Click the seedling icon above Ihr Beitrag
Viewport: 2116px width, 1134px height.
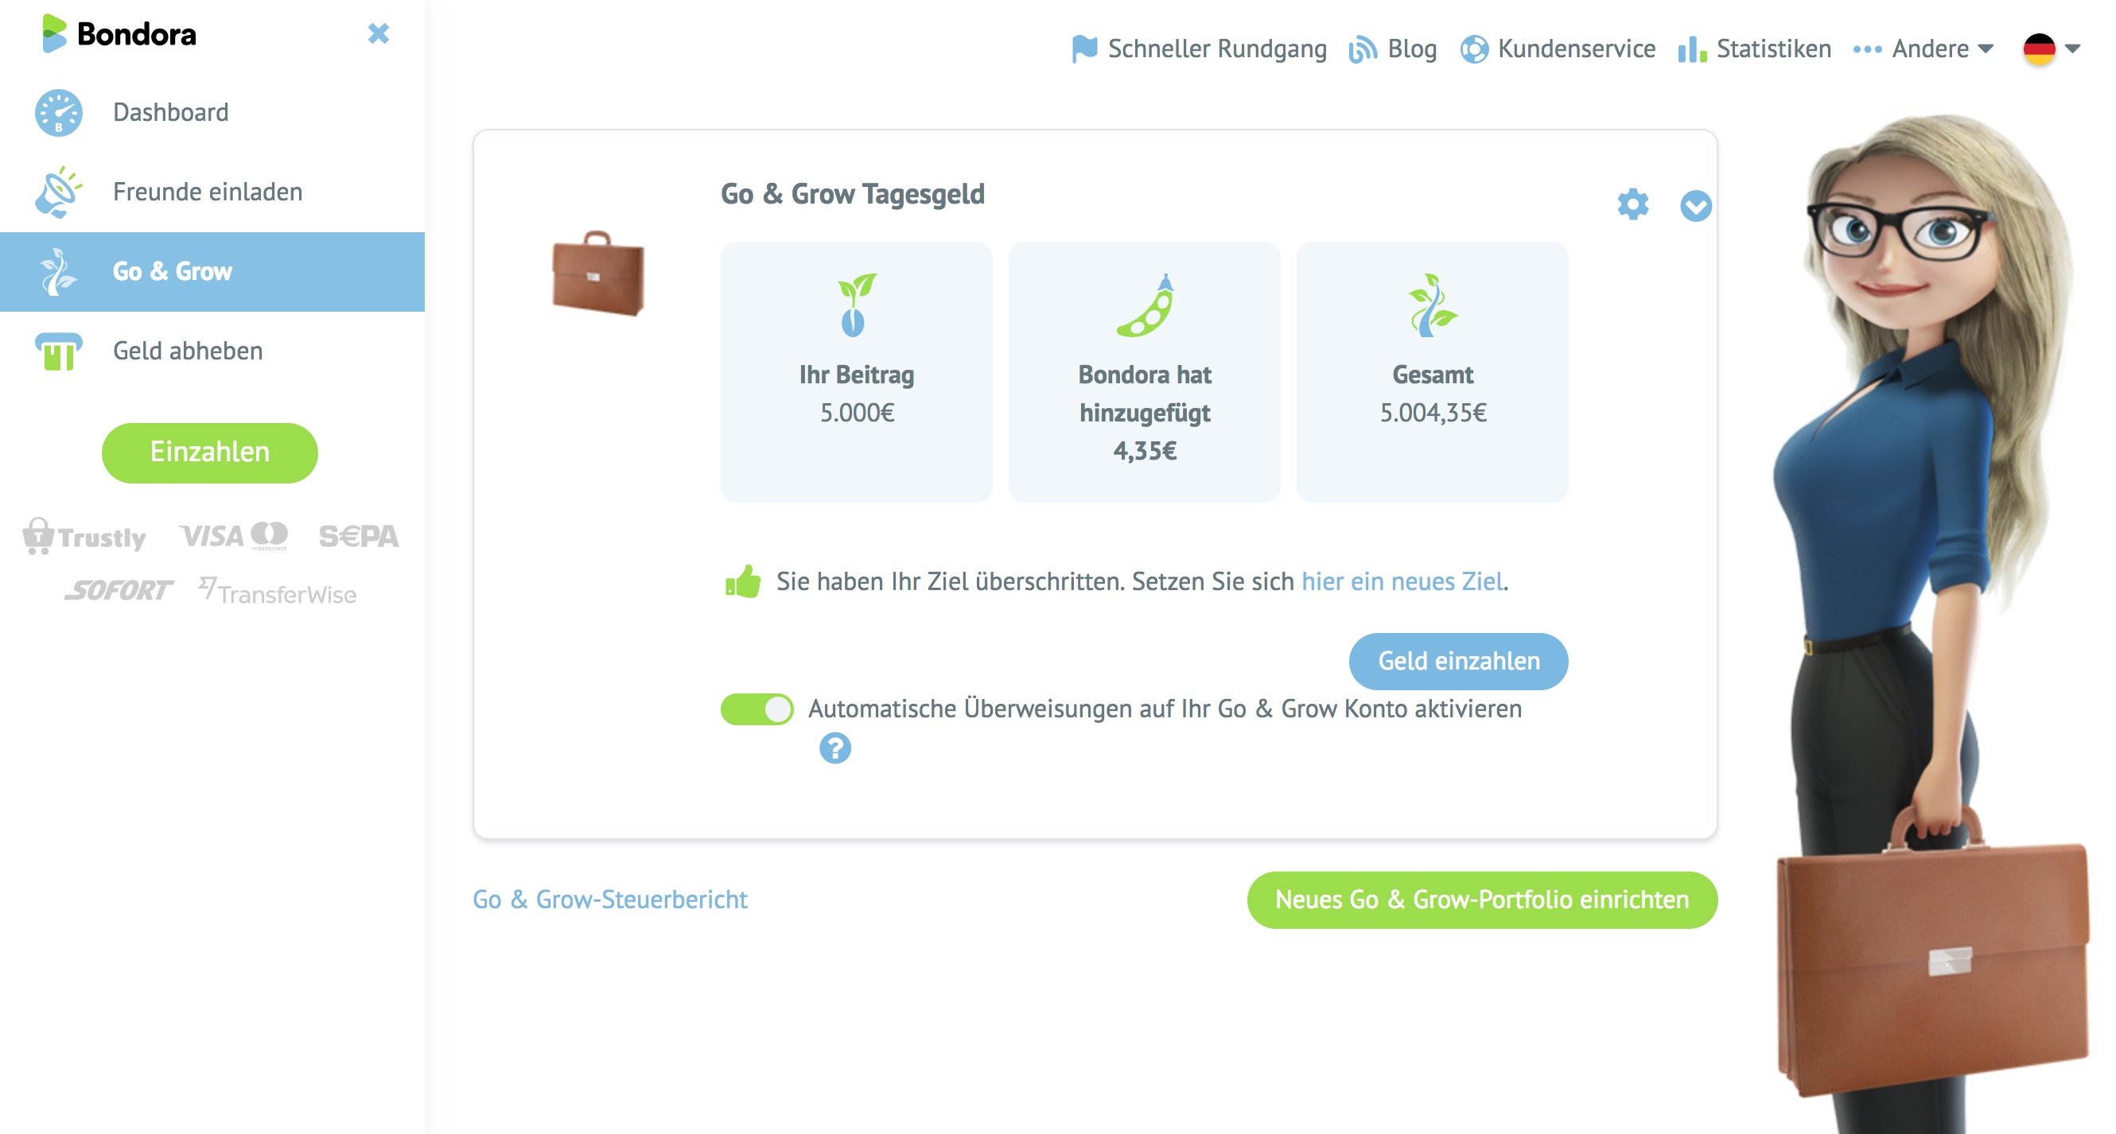point(857,305)
